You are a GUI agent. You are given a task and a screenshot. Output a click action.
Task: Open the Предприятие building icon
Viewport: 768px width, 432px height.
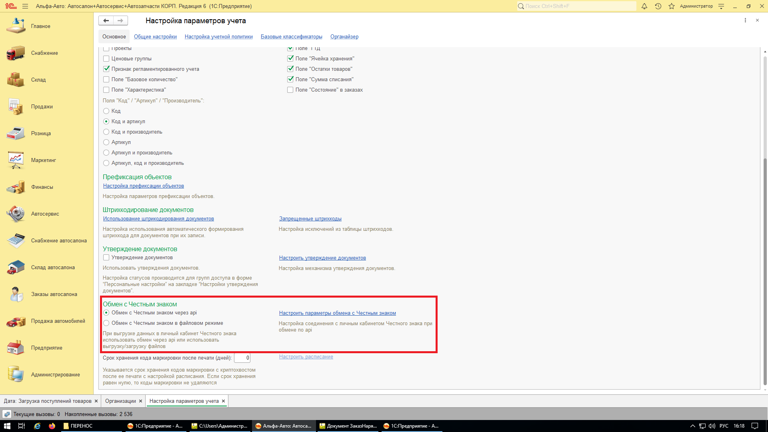pos(16,348)
